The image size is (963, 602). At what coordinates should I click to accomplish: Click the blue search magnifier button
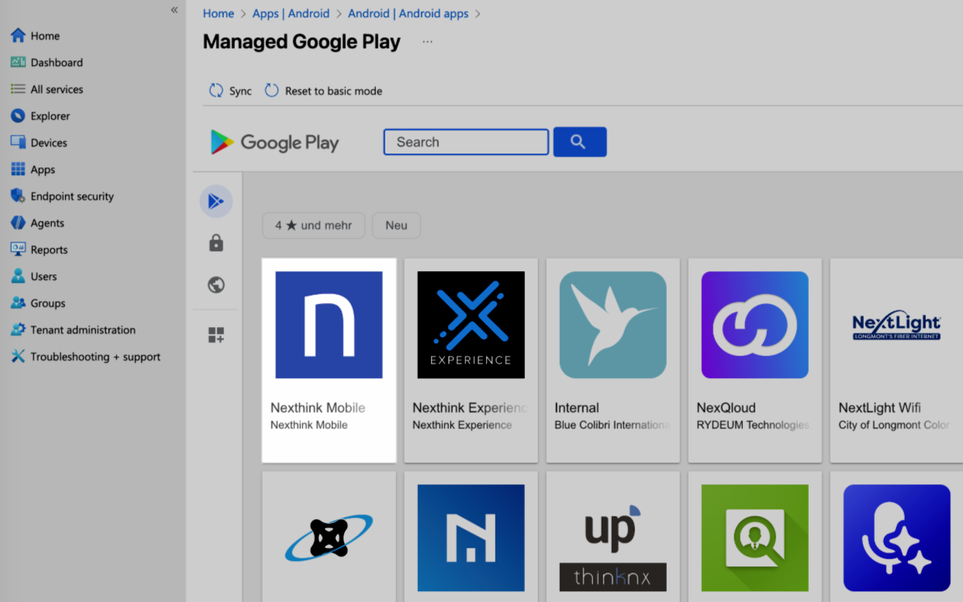(x=579, y=142)
